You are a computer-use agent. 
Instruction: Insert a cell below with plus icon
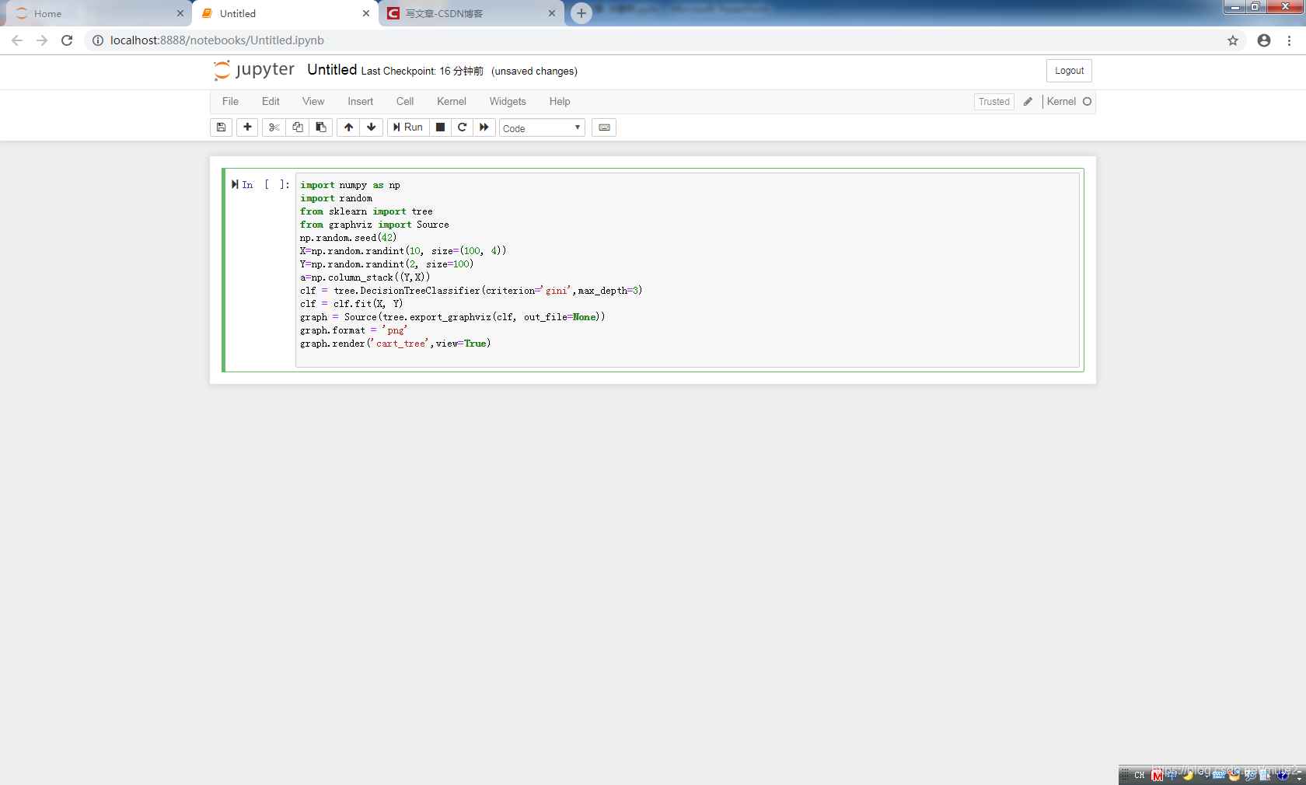pos(247,127)
